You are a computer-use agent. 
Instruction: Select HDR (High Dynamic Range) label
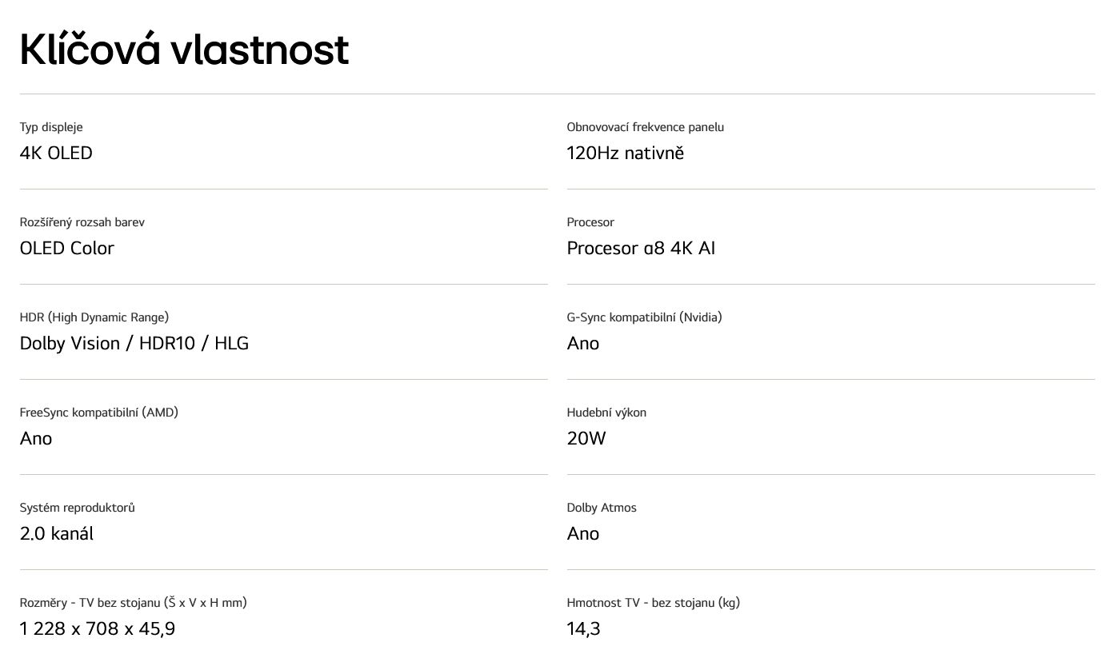[x=94, y=317]
